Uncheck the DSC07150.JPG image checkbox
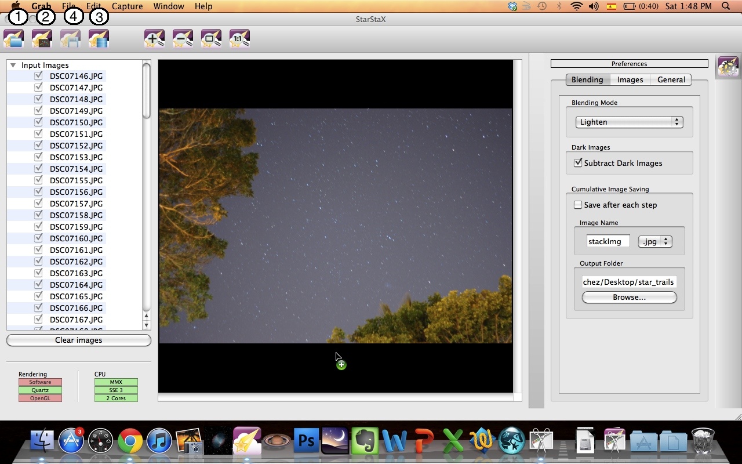 tap(39, 122)
